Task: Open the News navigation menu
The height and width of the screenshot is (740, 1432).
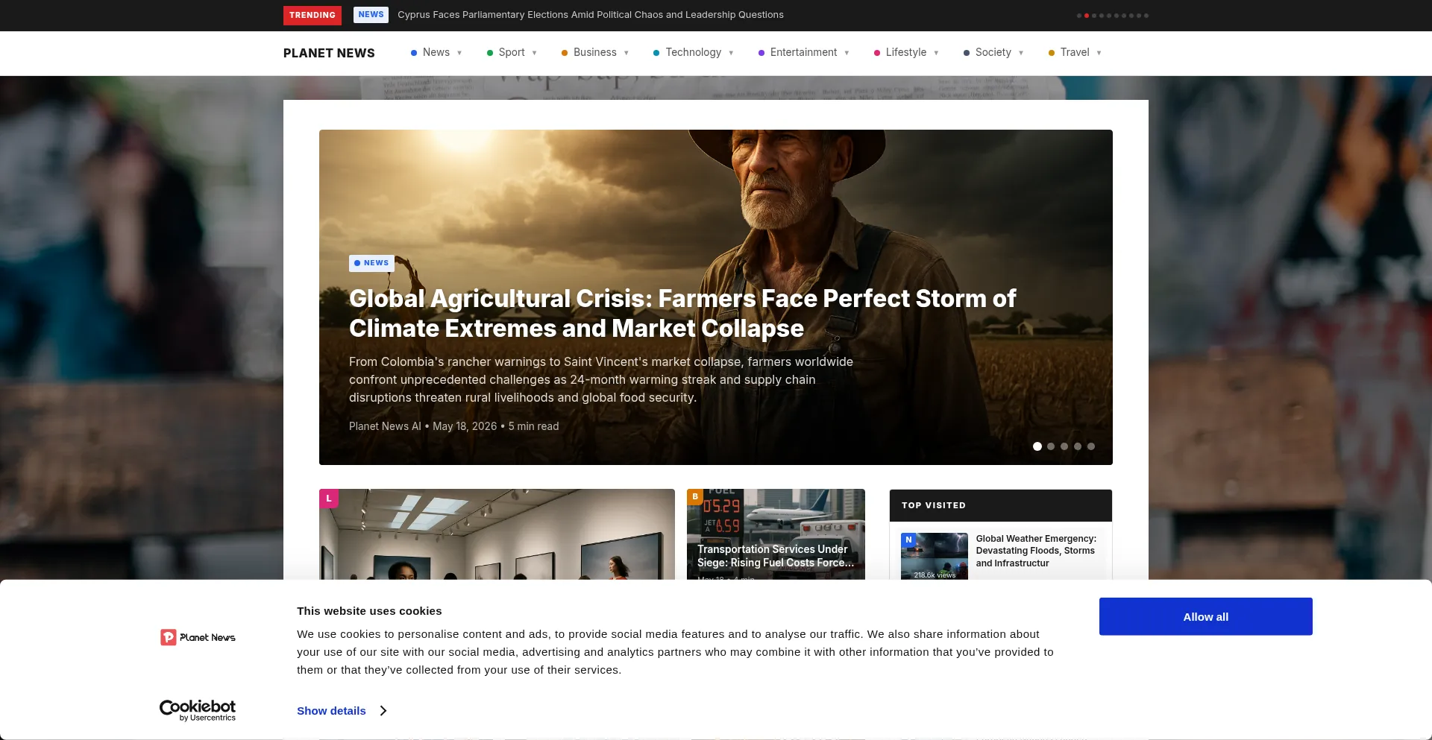Action: pos(436,53)
